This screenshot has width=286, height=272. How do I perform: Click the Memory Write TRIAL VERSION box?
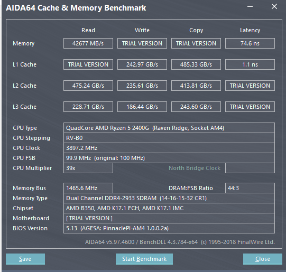pos(142,43)
